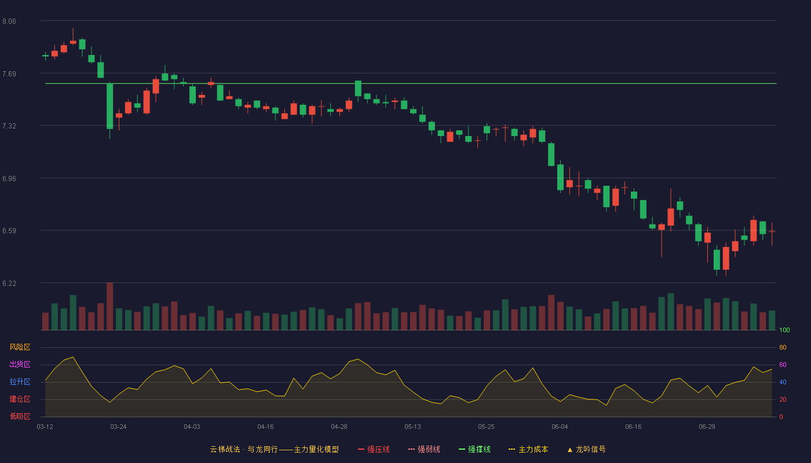Click the 6.96 price axis label
The height and width of the screenshot is (463, 811).
9,179
